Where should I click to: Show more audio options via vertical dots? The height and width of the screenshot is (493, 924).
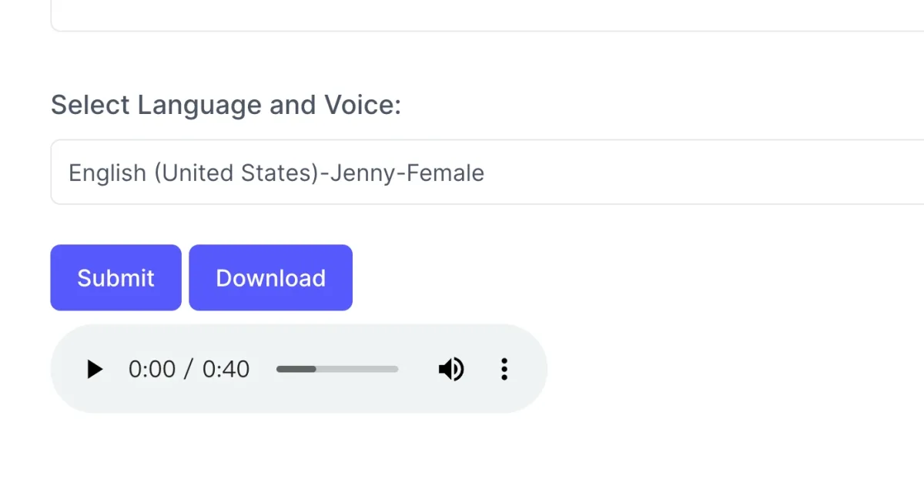click(x=504, y=370)
